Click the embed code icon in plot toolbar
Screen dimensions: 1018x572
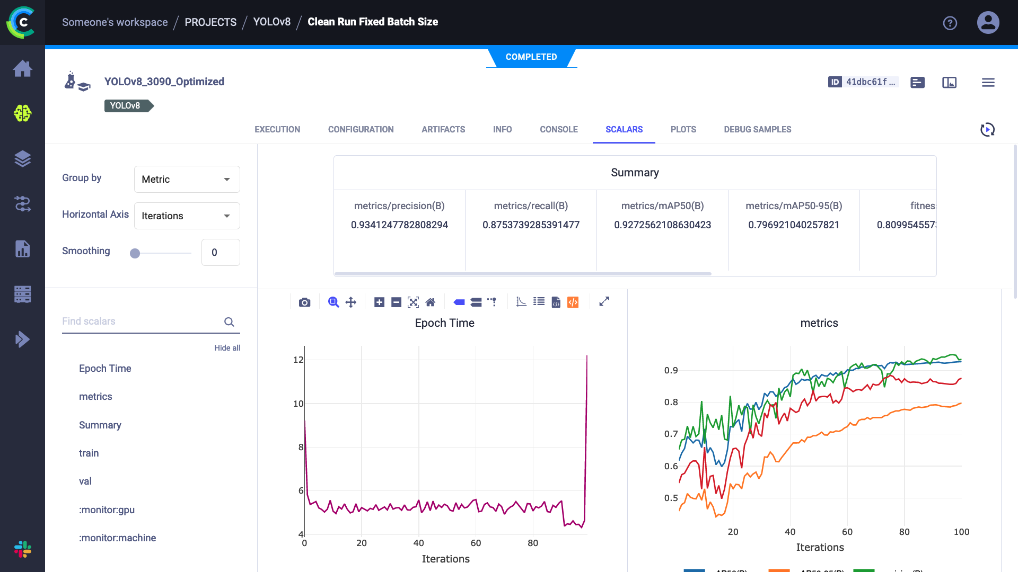coord(573,302)
